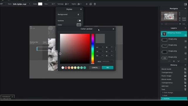188x106 pixels.
Task: Pick a shade in the saturation-brightness field
Action: (x=75, y=49)
